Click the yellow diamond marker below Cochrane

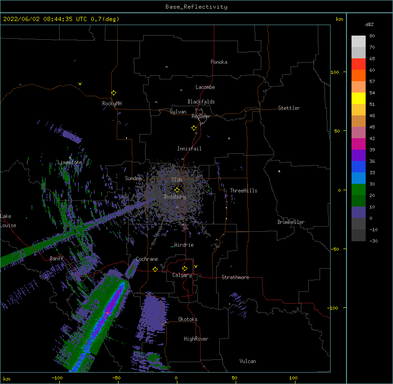point(155,270)
